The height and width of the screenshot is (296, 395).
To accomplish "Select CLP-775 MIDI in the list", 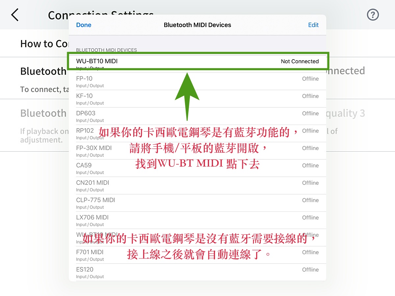I will coord(95,201).
